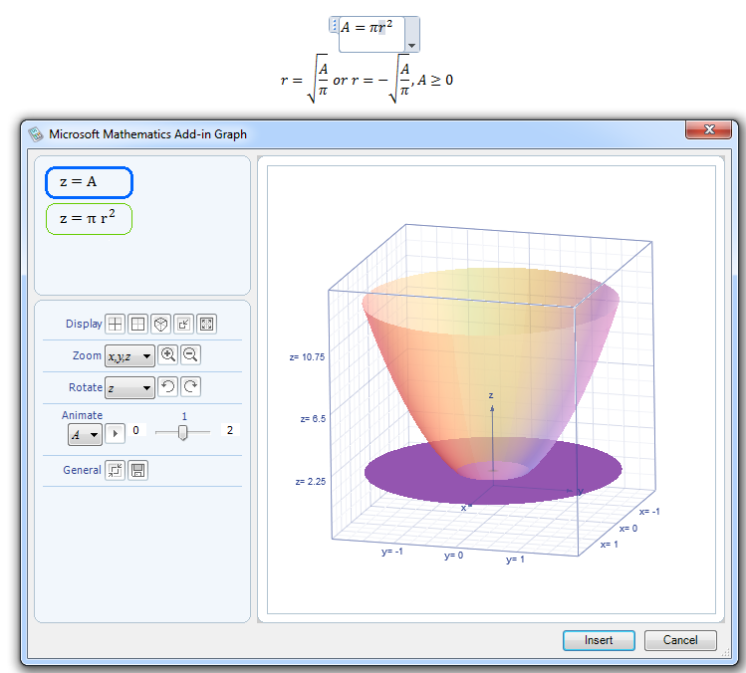Screen dimensions: 746x673
Task: Click the z= 2.25 axis label
Action: [x=310, y=482]
